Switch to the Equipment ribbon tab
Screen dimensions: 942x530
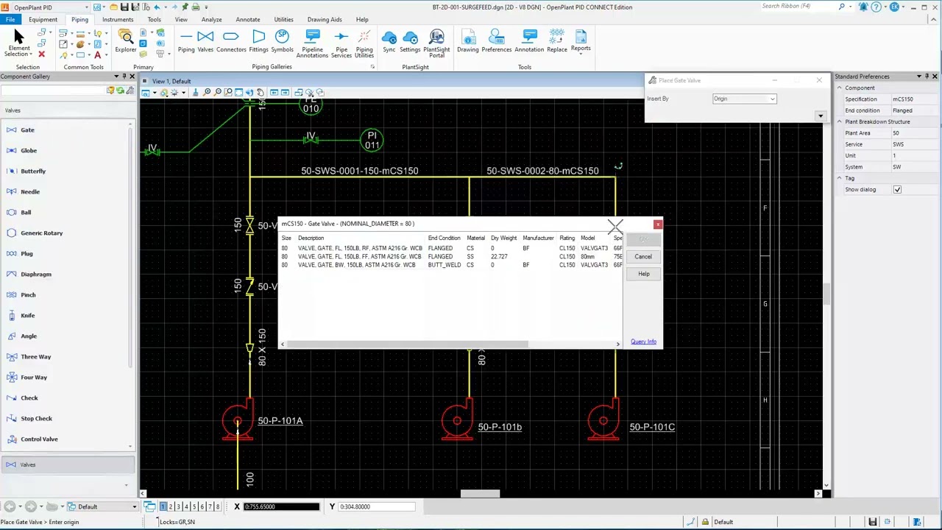point(43,20)
